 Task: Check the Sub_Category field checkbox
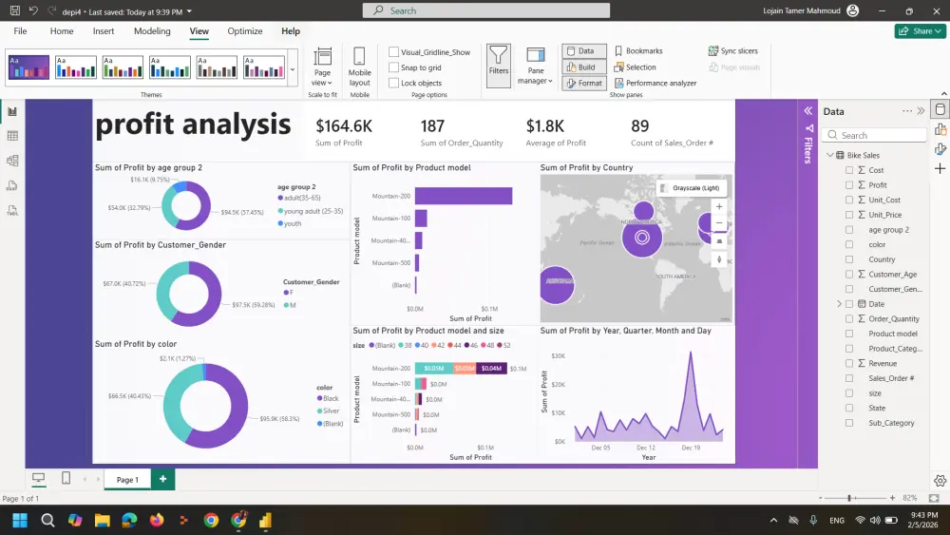[x=848, y=423]
